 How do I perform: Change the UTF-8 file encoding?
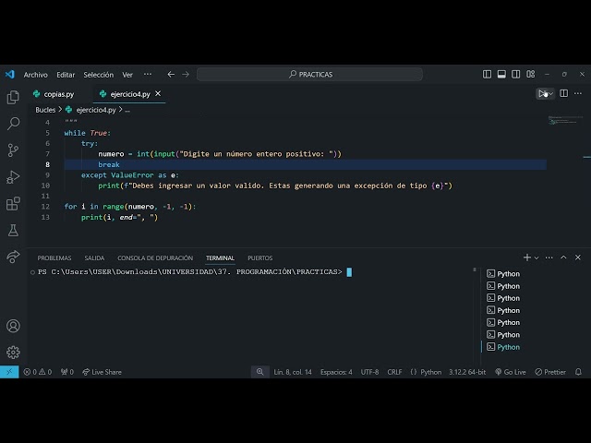tap(369, 372)
